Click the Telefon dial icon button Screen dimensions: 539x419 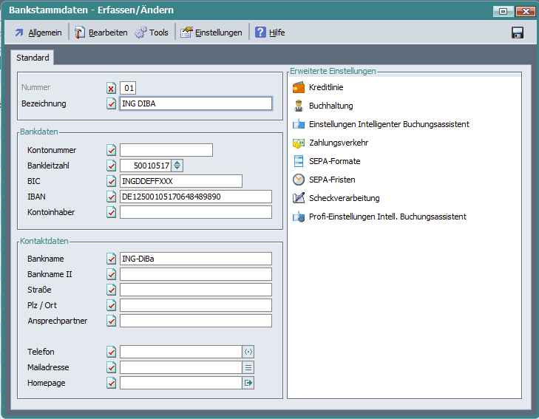248,352
